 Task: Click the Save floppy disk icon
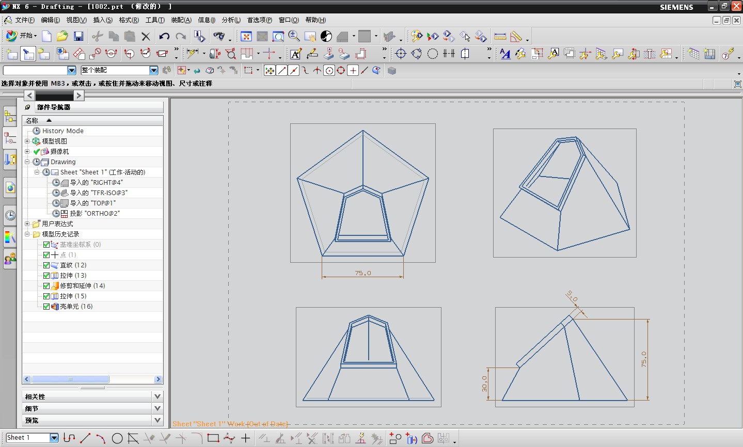pos(78,36)
